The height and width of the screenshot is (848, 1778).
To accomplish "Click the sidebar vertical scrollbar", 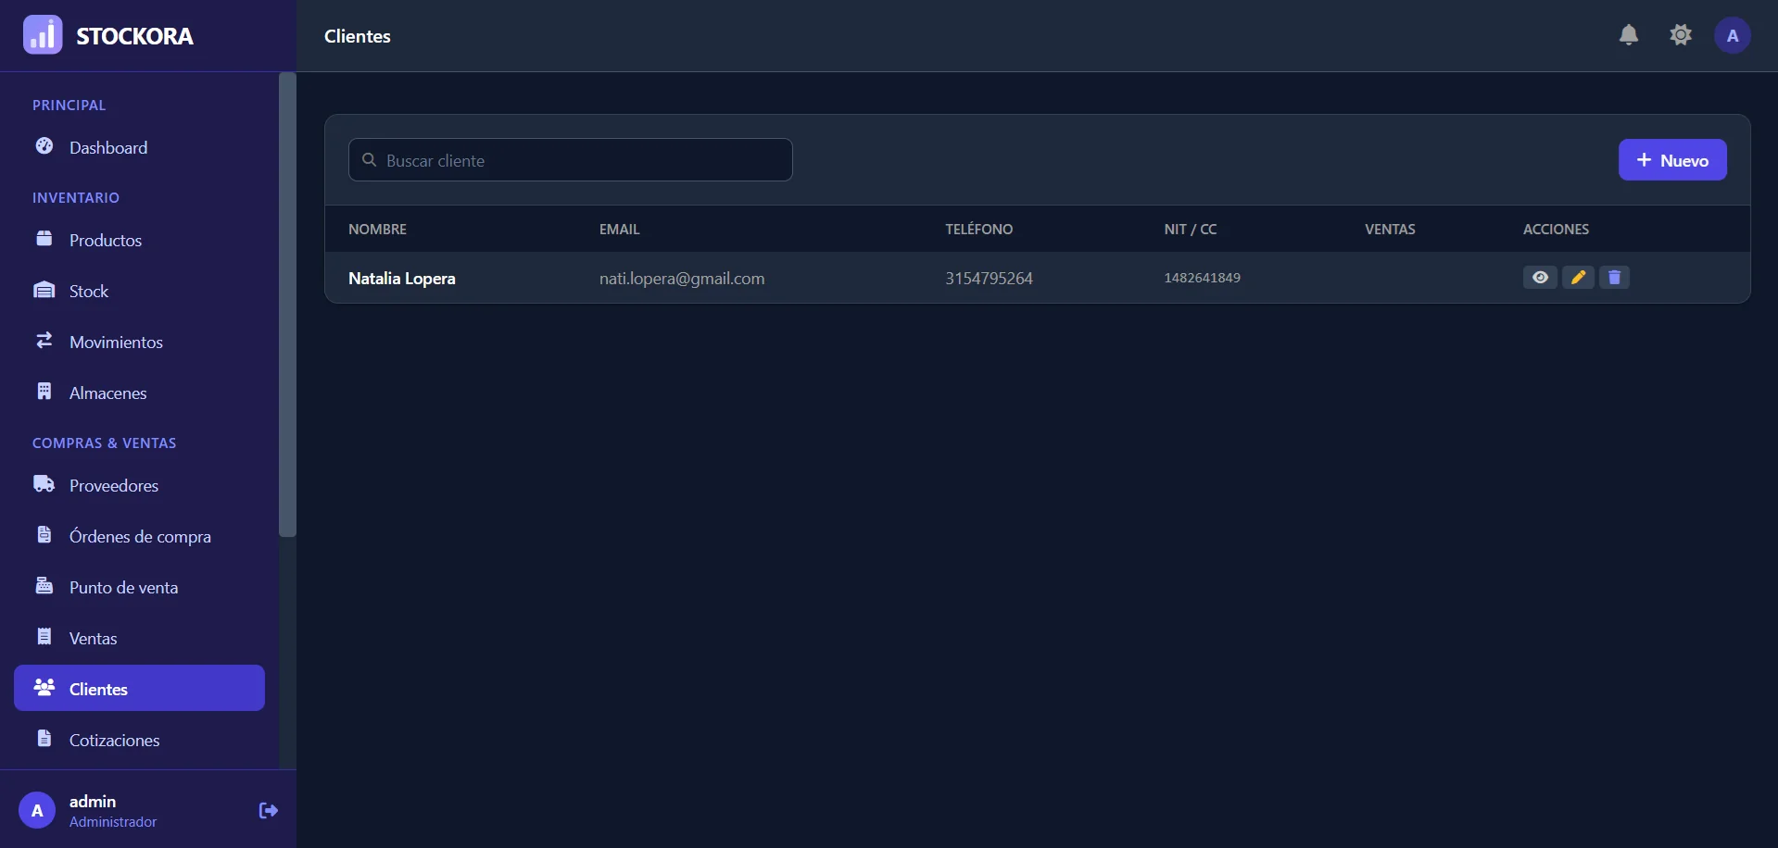I will [287, 306].
